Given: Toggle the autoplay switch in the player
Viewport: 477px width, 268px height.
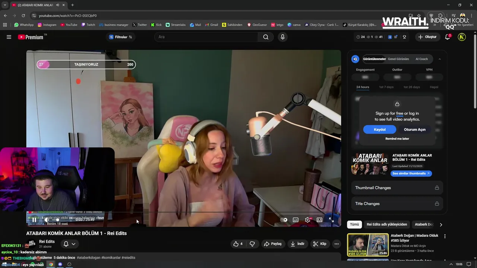Looking at the screenshot, I should click(x=284, y=220).
